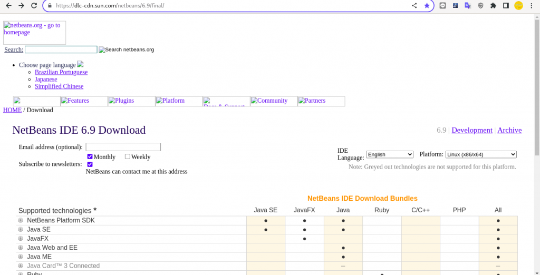Click Search netbeans.org image button
Screen dimensions: 540x275
[x=127, y=50]
